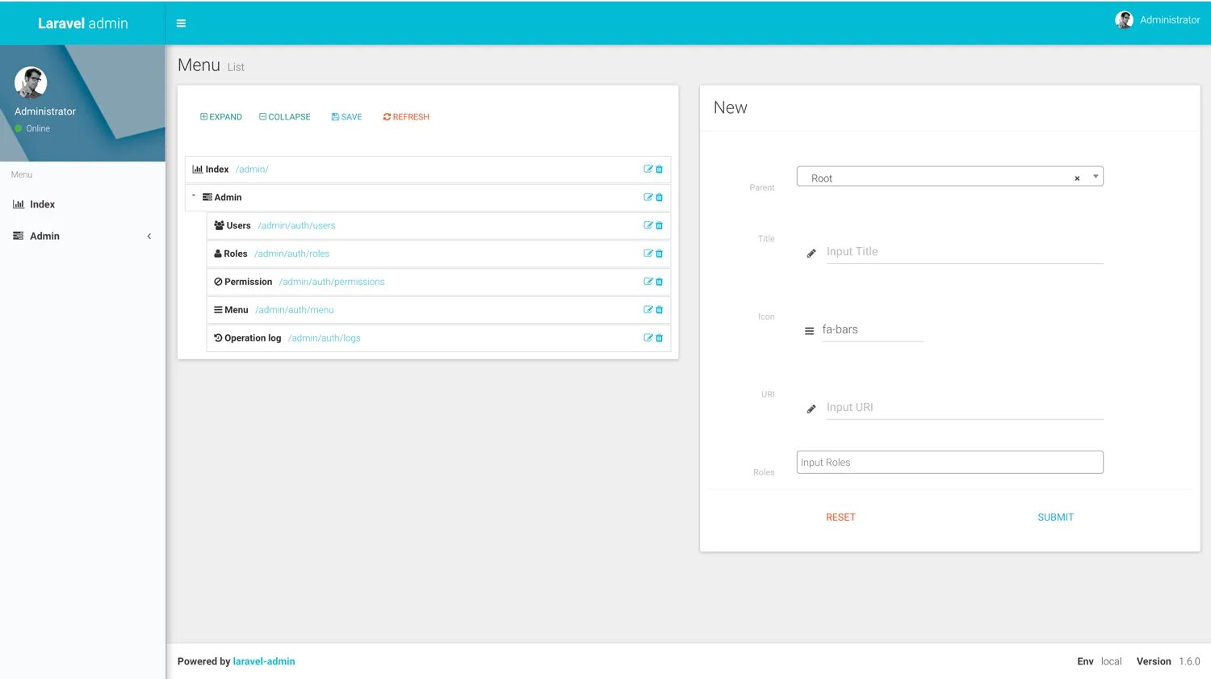Collapse the Admin tree node toggle
The width and height of the screenshot is (1211, 679).
click(x=194, y=195)
